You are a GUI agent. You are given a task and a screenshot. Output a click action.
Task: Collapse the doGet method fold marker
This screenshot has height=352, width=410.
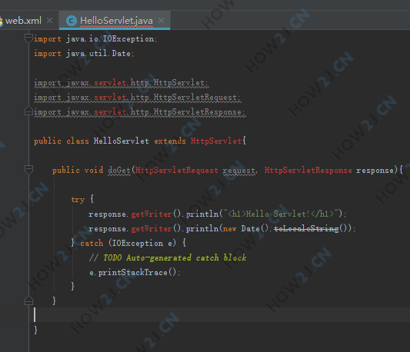[28, 169]
